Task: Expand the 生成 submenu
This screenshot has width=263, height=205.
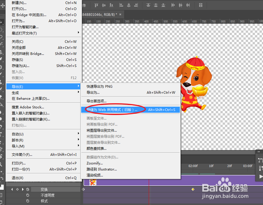Action: 44,93
